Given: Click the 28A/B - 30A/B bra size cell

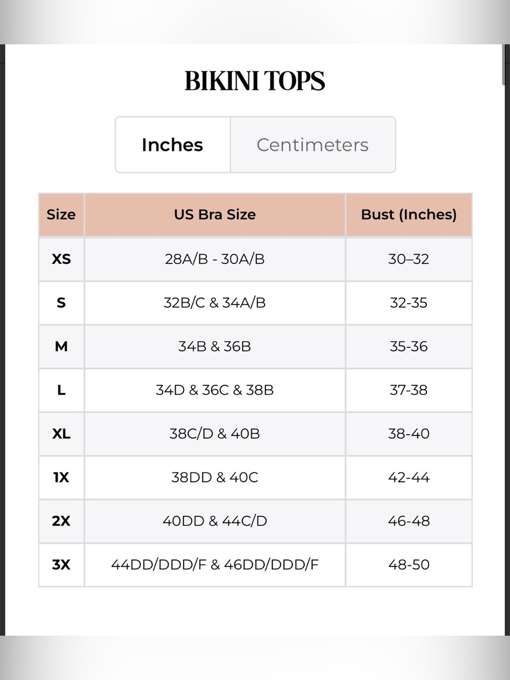Looking at the screenshot, I should point(215,259).
